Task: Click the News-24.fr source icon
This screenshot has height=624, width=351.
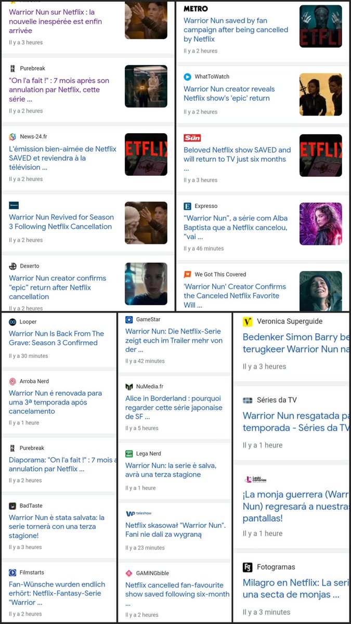Action: [x=13, y=137]
